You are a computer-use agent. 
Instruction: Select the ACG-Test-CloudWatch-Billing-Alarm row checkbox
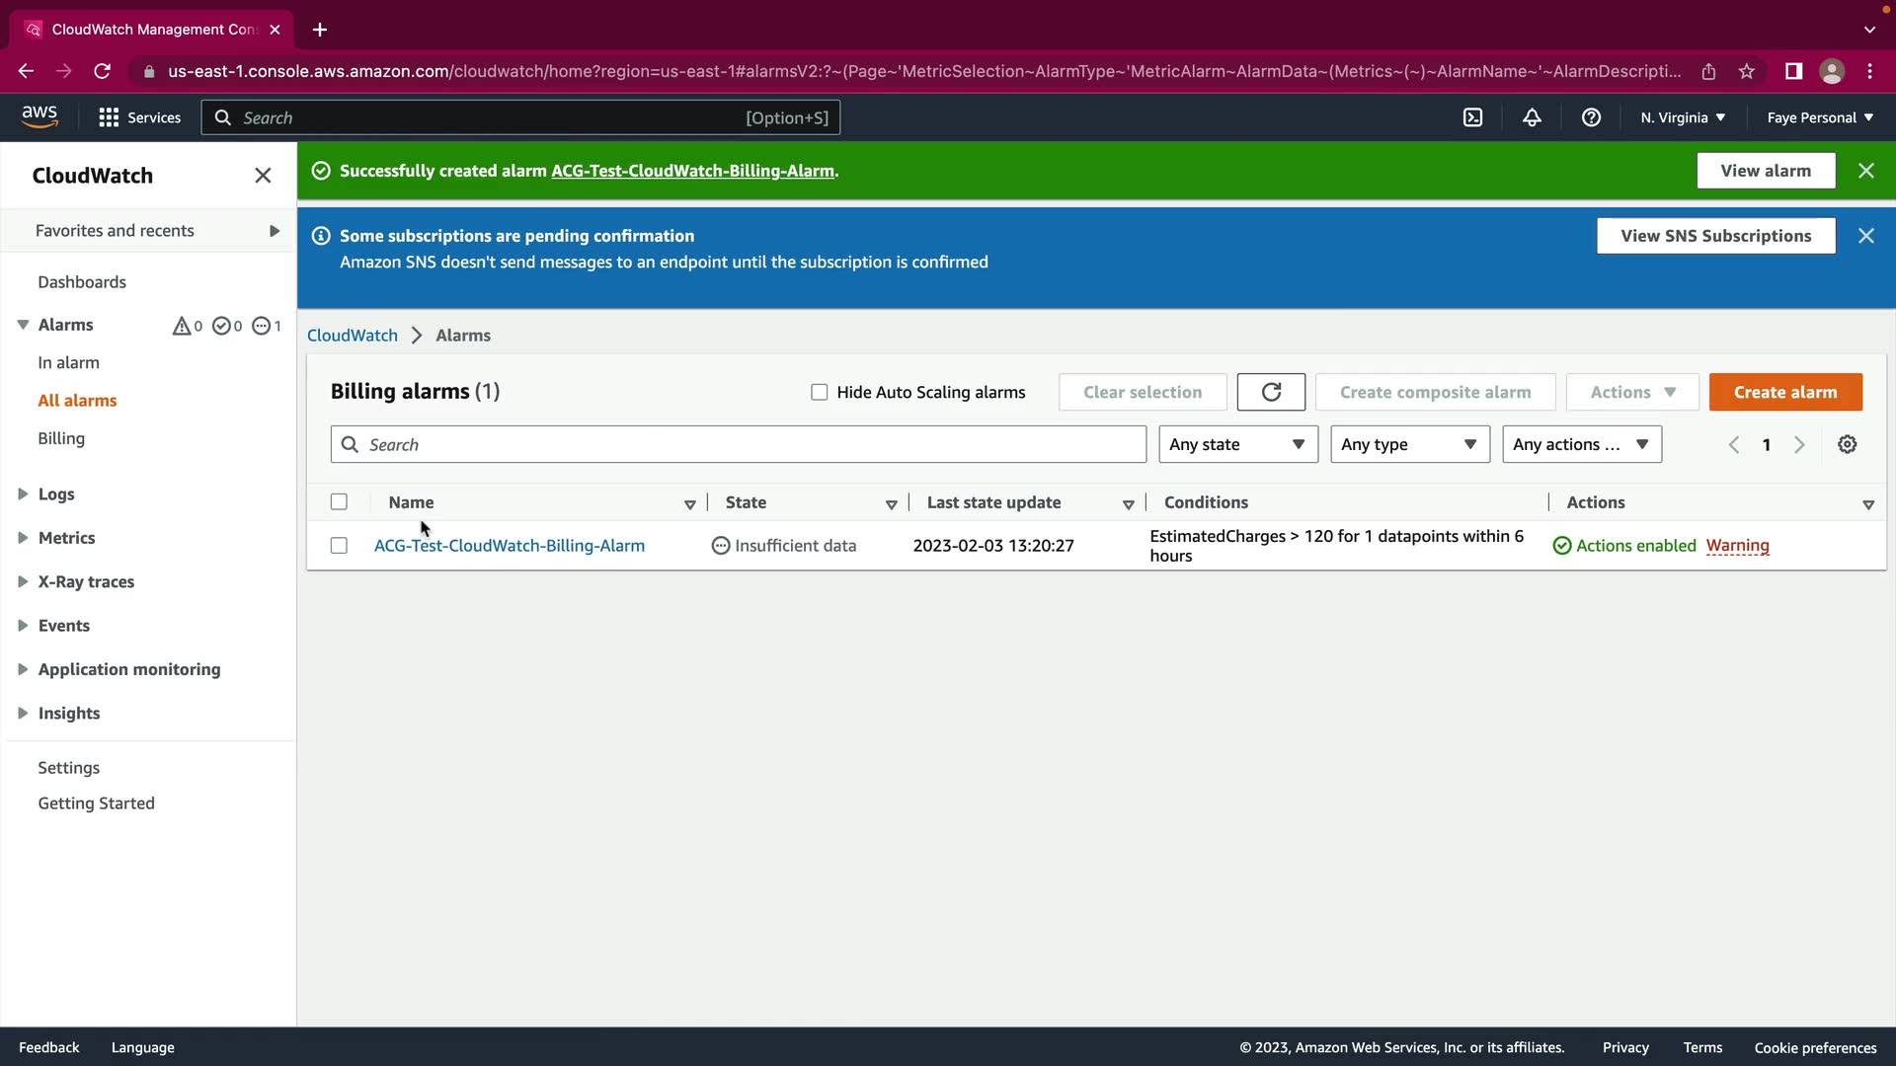tap(339, 546)
